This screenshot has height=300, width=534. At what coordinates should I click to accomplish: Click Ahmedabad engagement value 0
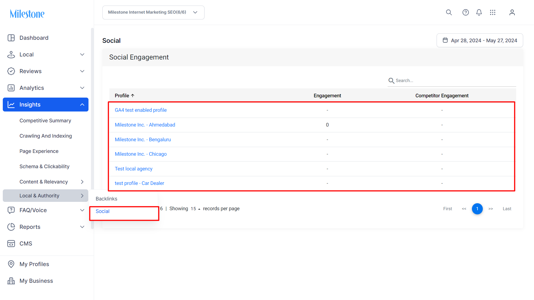tap(327, 125)
